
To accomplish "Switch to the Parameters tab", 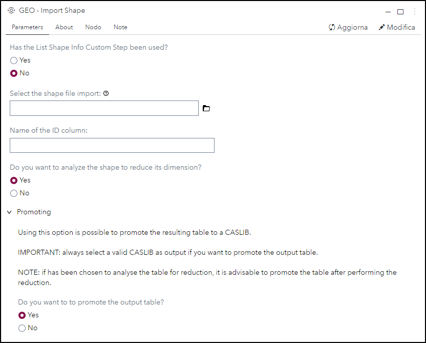I will pyautogui.click(x=28, y=27).
